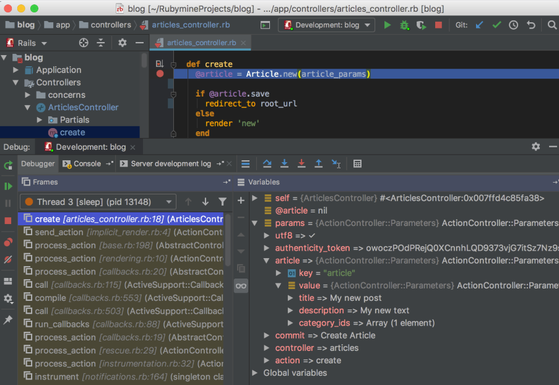
Task: Expand the authenticity_token variable node
Action: [266, 248]
